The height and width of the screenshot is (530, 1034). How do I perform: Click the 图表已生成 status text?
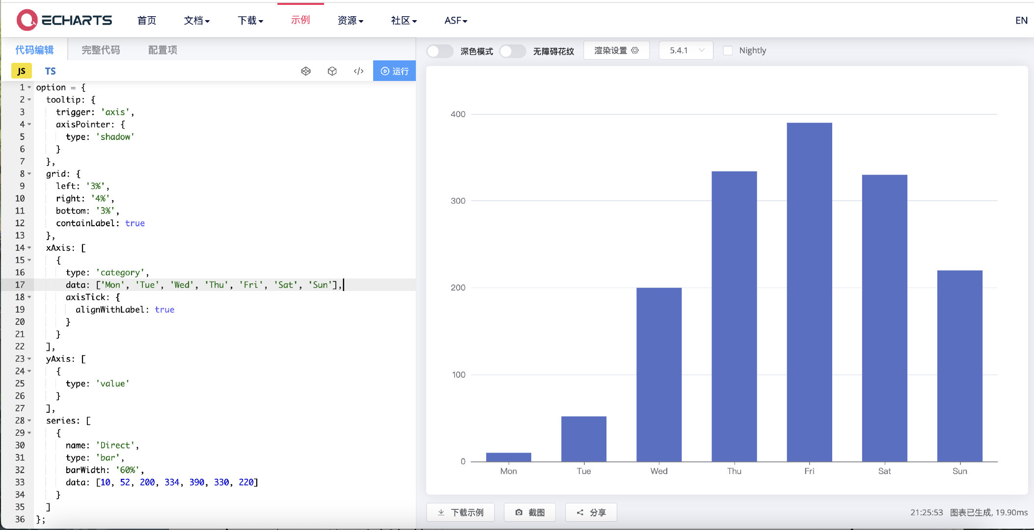pyautogui.click(x=970, y=512)
